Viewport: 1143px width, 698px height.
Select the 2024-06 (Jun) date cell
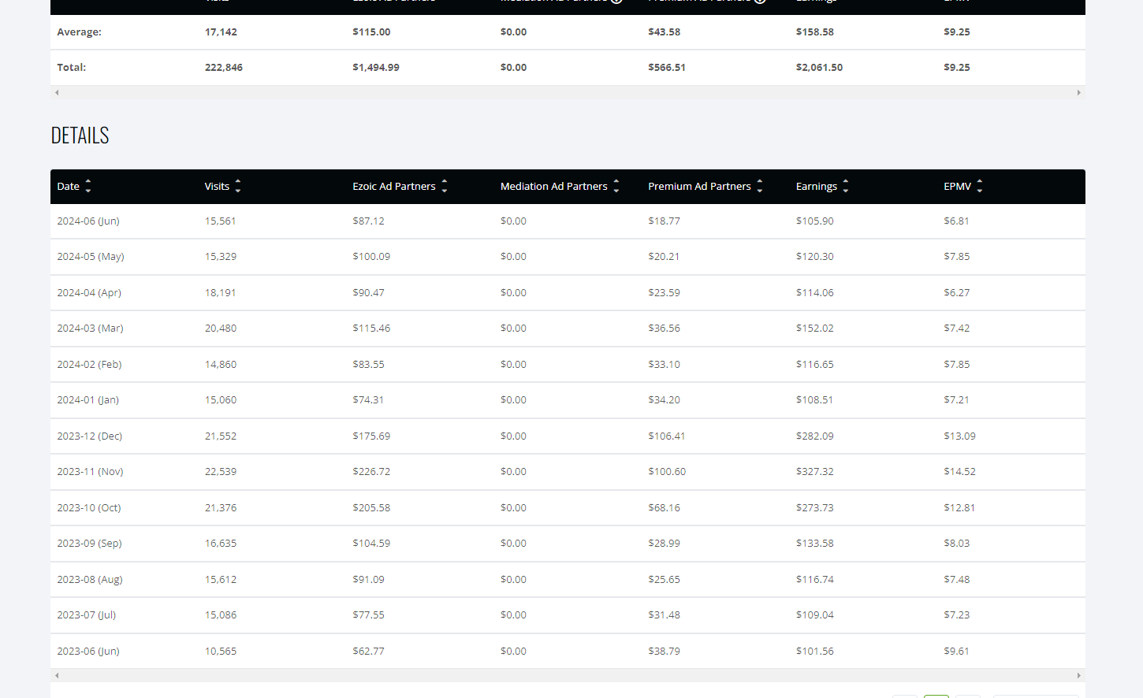tap(88, 221)
